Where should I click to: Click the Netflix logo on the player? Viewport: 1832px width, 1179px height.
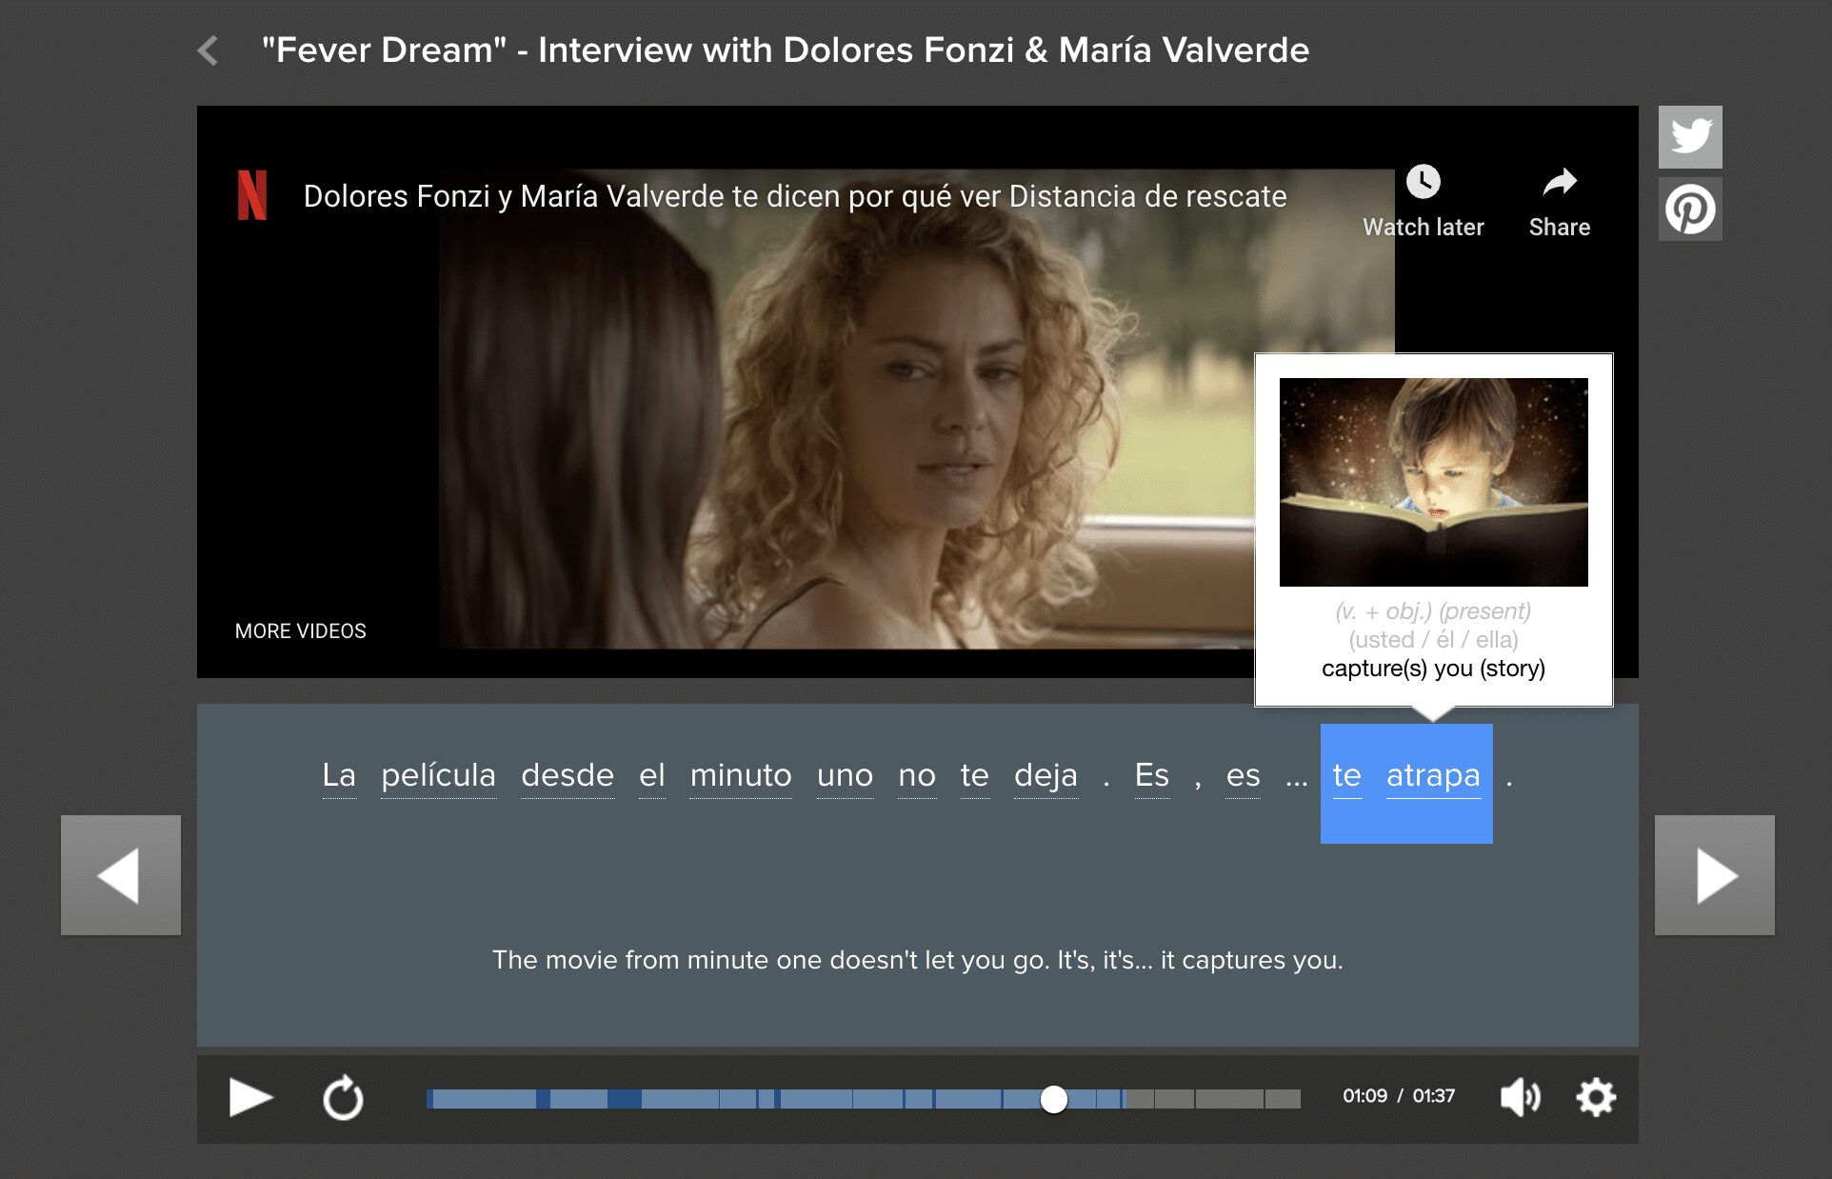pyautogui.click(x=251, y=197)
